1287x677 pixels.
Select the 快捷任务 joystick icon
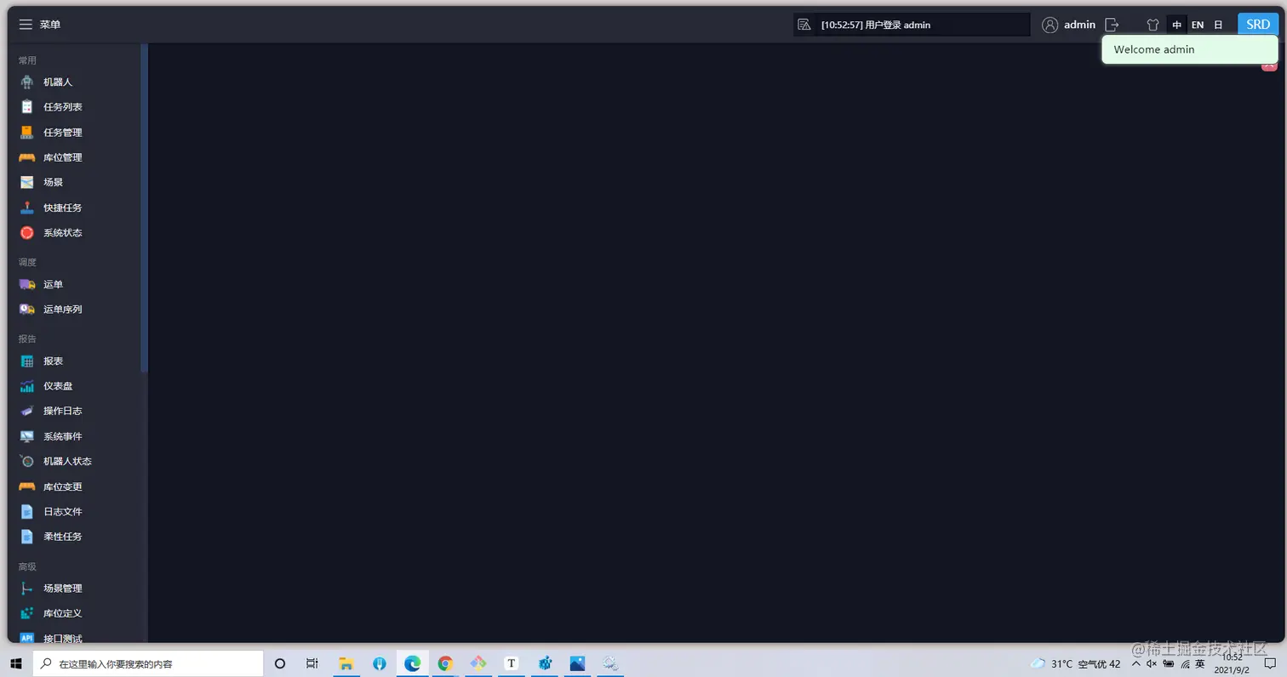click(62, 207)
